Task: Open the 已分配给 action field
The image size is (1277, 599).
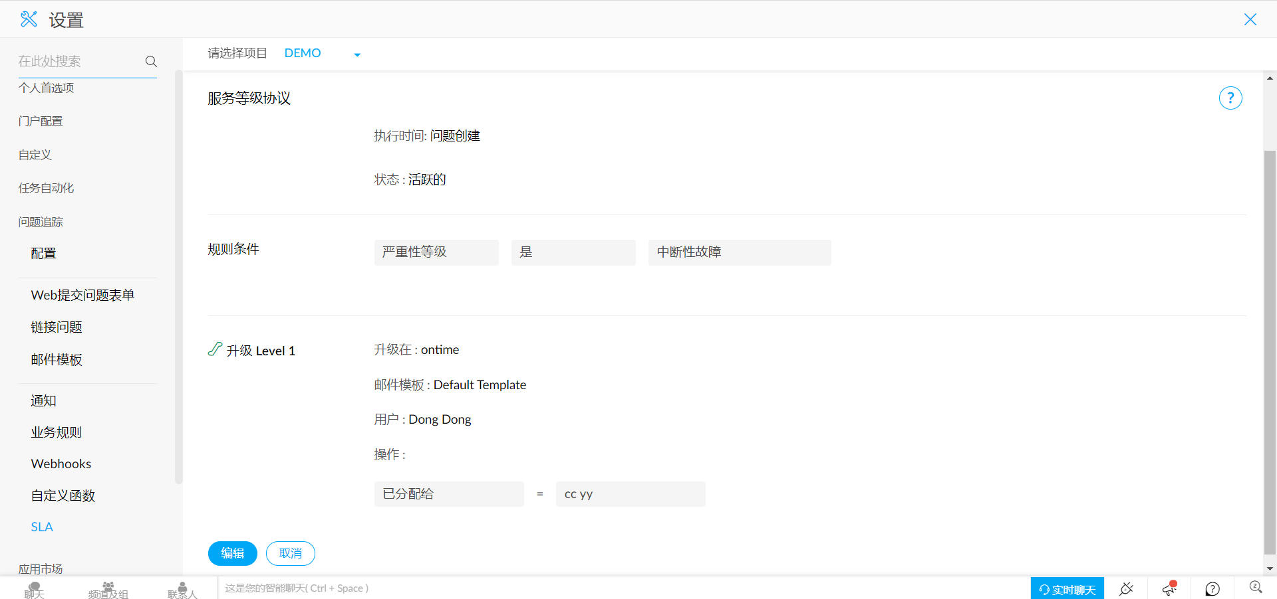Action: (x=449, y=494)
